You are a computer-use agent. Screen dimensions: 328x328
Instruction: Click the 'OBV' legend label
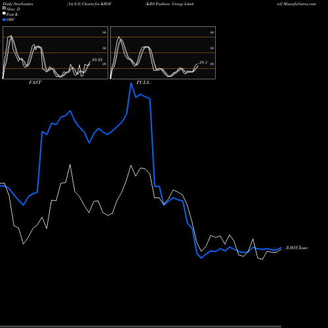(10, 20)
